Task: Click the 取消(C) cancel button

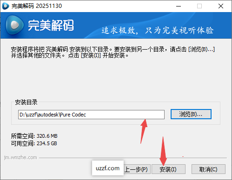Action: (x=208, y=169)
